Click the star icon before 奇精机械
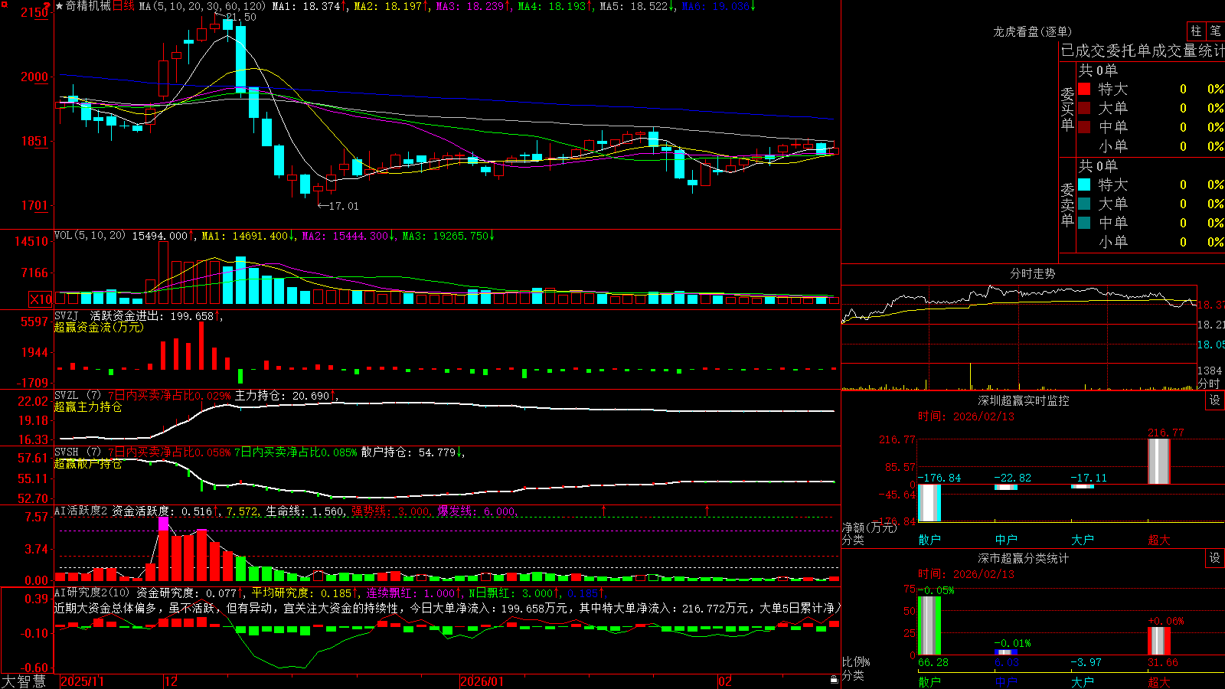This screenshot has height=689, width=1225. pos(60,6)
